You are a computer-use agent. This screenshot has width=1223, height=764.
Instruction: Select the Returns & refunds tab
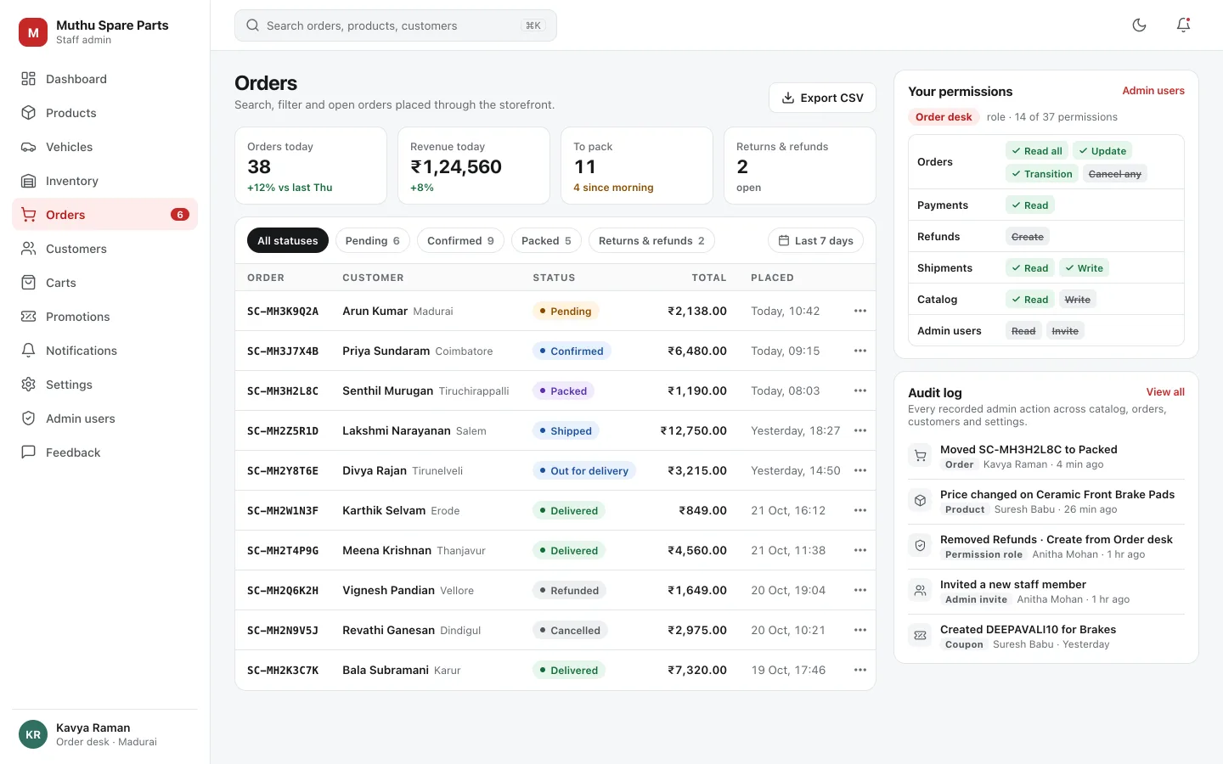point(651,241)
